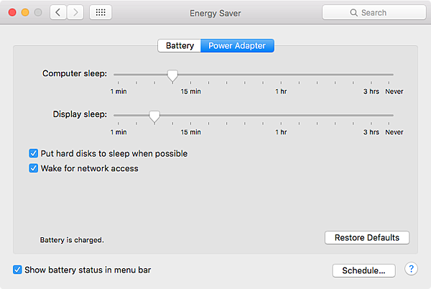Viewport: 431px width, 289px height.
Task: Disable Wake for network access
Action: pos(34,168)
